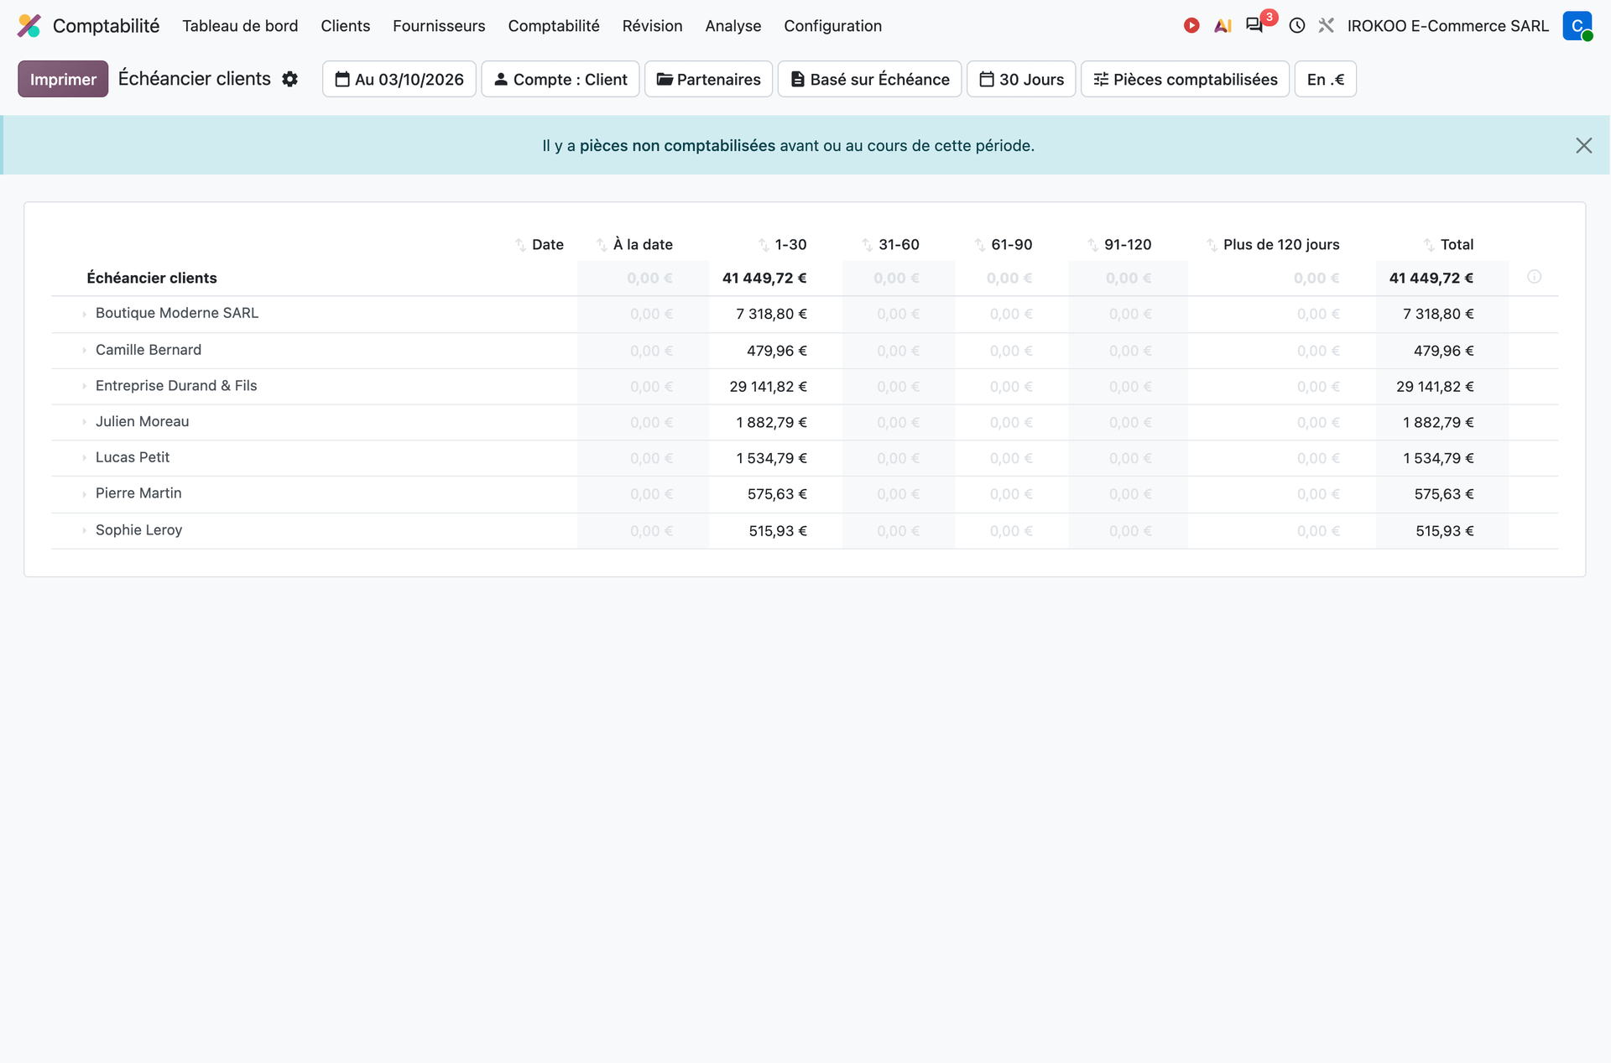1611x1063 pixels.
Task: Expand the Julien Moreau row
Action: pyautogui.click(x=85, y=422)
